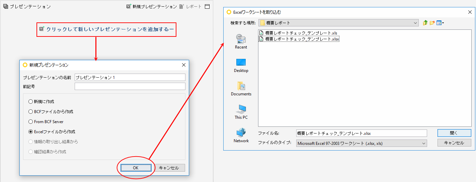Open the This PC location in sidebar
Image resolution: width=476 pixels, height=182 pixels.
coord(241,112)
